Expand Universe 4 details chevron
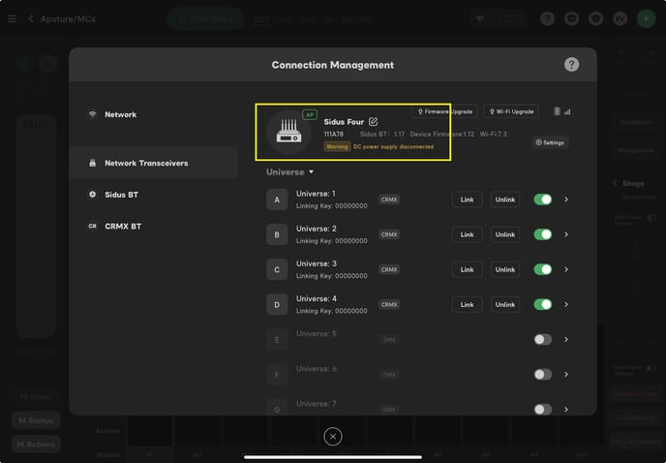The image size is (666, 463). click(x=566, y=304)
